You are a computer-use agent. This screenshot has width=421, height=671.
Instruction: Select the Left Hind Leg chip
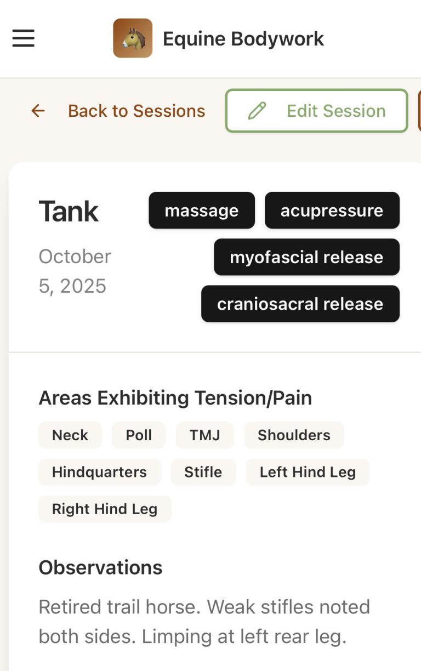tap(308, 472)
